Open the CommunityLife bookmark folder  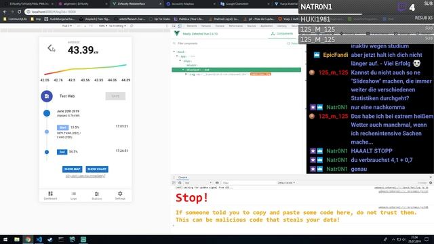(x=15, y=19)
